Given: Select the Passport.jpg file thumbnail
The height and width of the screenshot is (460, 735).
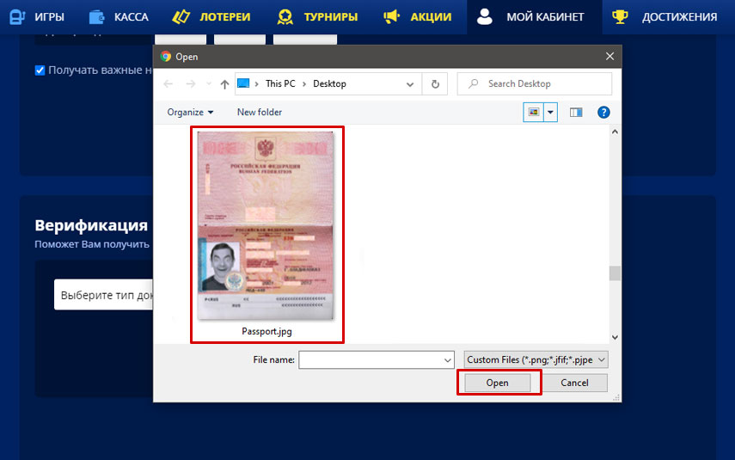Looking at the screenshot, I should 266,228.
